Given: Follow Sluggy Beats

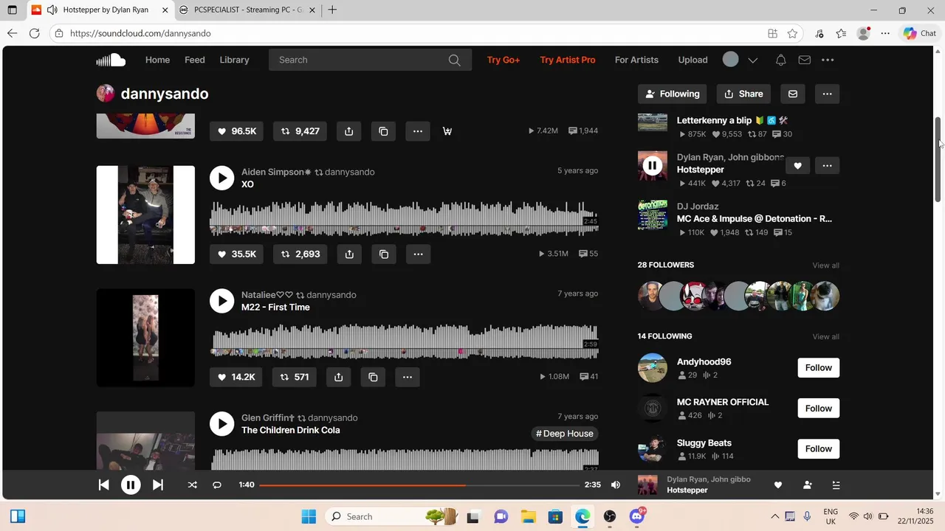Looking at the screenshot, I should click(x=819, y=449).
